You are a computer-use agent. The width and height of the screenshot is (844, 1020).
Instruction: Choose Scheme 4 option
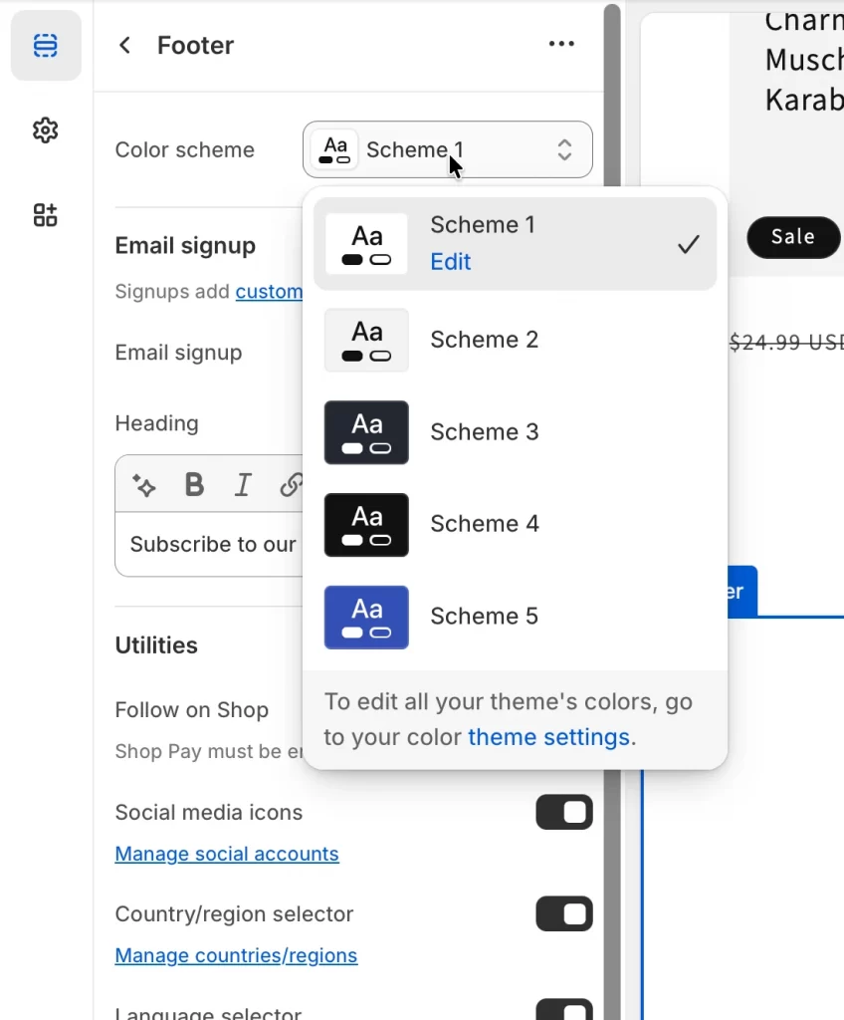click(x=484, y=524)
